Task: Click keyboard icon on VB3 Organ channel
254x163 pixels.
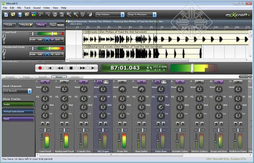Action: point(106,82)
